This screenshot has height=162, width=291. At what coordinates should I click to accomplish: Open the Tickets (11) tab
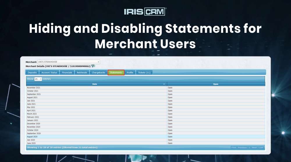coord(144,73)
